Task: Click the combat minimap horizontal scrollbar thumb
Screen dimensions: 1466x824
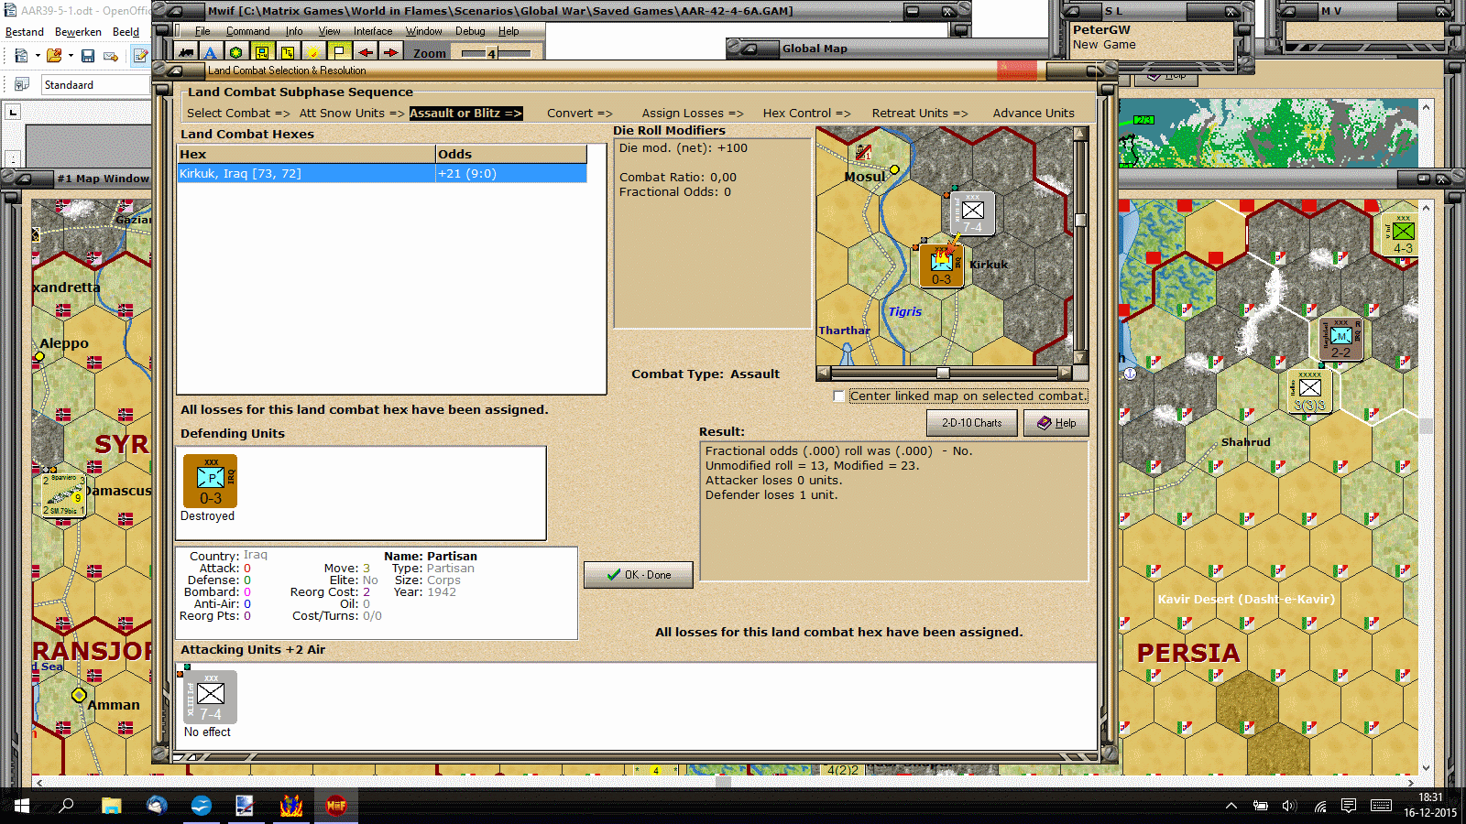Action: click(943, 374)
